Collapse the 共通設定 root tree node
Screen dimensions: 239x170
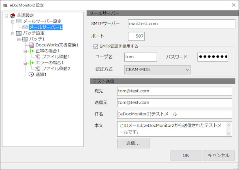pyautogui.click(x=6, y=16)
